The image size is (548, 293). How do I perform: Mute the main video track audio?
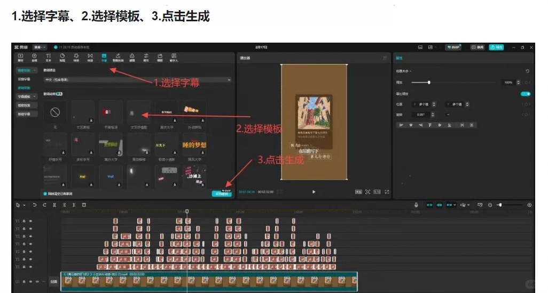click(x=37, y=281)
